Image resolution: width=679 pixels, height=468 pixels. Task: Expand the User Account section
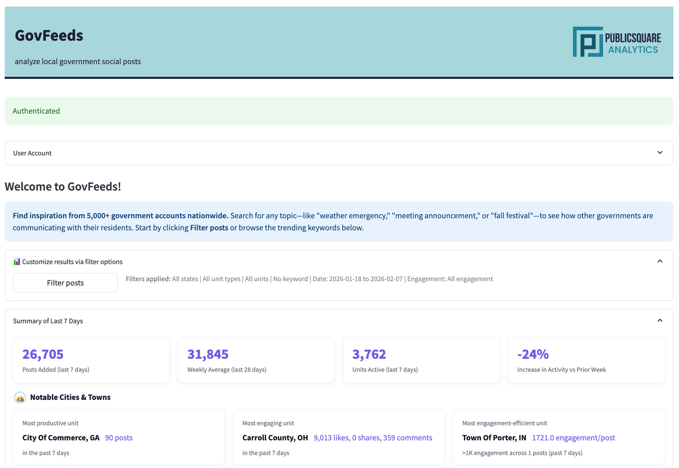click(659, 152)
